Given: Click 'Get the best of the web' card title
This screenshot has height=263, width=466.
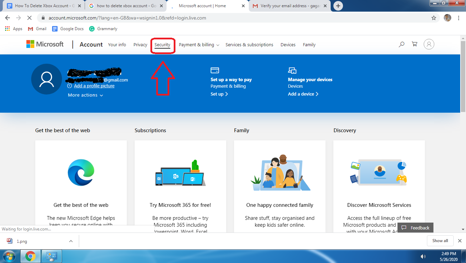Looking at the screenshot, I should tap(81, 205).
